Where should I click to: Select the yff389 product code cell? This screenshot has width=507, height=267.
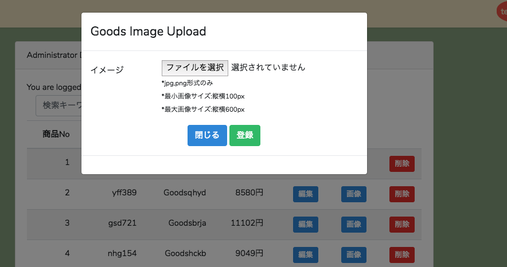coord(124,193)
